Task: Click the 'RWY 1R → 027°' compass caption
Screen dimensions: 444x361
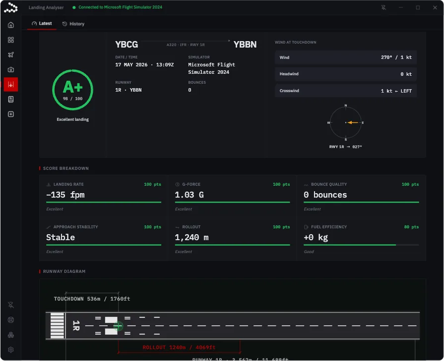Action: (x=345, y=147)
